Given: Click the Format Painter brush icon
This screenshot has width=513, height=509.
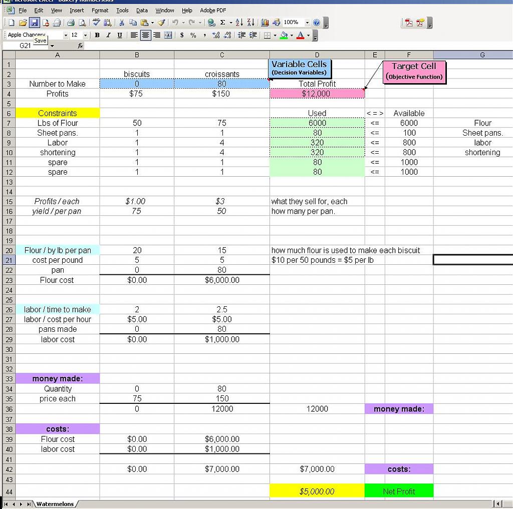Looking at the screenshot, I should [161, 23].
